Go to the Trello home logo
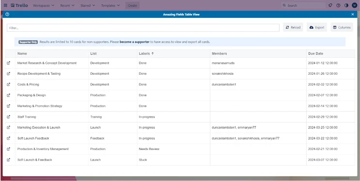The width and height of the screenshot is (360, 181). click(19, 5)
